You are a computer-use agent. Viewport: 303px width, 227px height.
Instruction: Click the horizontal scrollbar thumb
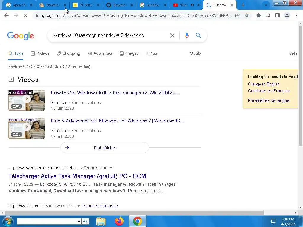click(134, 213)
